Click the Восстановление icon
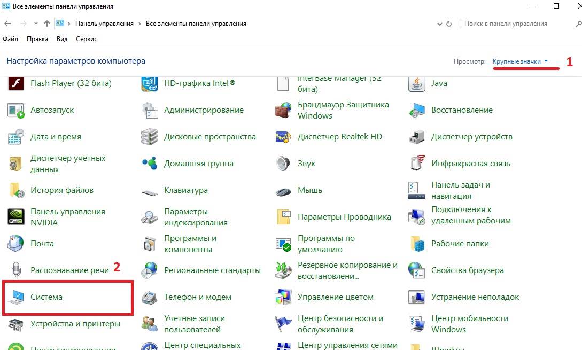This screenshot has width=582, height=350. [x=416, y=110]
